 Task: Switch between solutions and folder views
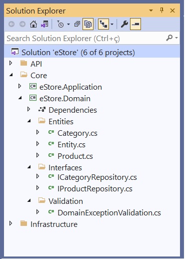[44, 24]
